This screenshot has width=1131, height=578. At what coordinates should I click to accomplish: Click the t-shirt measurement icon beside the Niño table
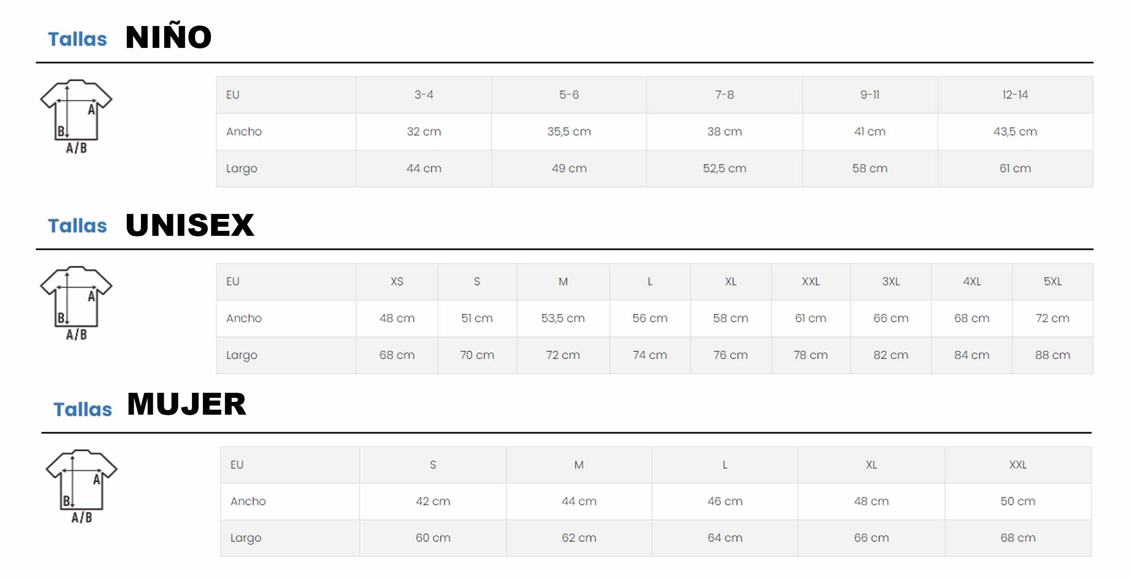point(76,116)
